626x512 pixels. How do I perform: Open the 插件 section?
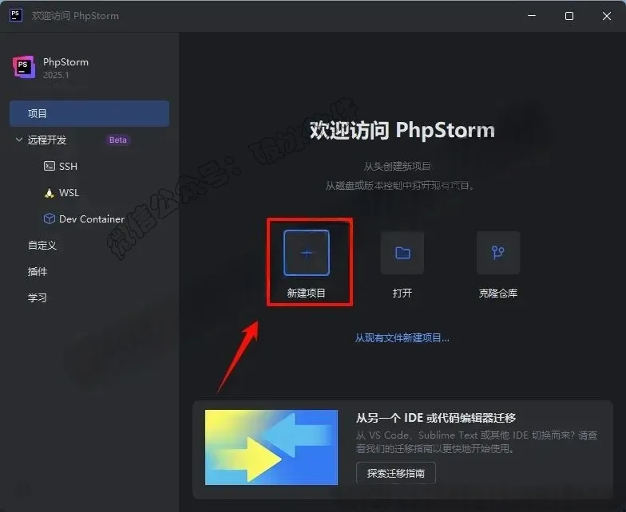click(x=37, y=271)
